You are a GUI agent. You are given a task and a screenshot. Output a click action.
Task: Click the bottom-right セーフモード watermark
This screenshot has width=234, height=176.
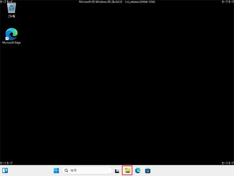tap(228, 163)
